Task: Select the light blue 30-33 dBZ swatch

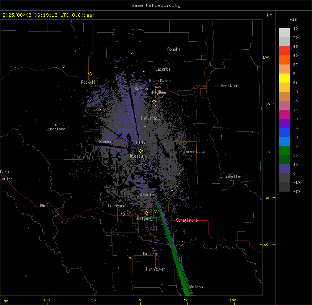Action: click(284, 142)
